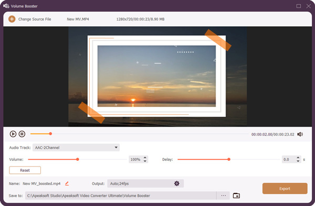Click the Volume slider handle
The height and width of the screenshot is (206, 315).
[x=78, y=159]
